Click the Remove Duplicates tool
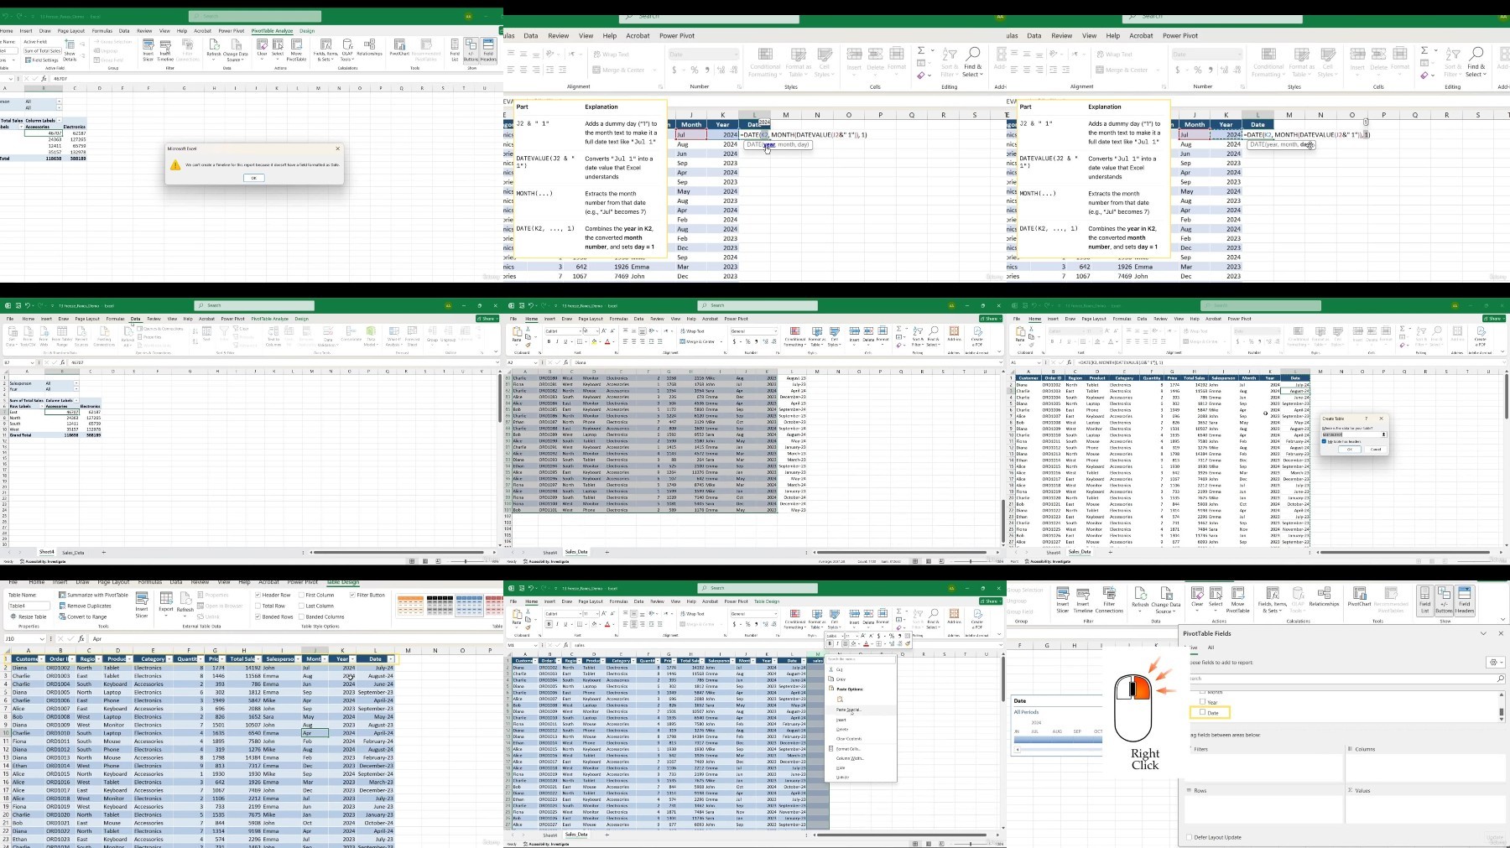The width and height of the screenshot is (1510, 848). pos(89,606)
